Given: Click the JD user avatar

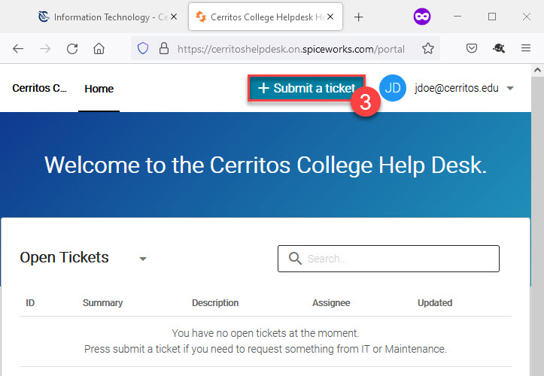Looking at the screenshot, I should click(393, 88).
